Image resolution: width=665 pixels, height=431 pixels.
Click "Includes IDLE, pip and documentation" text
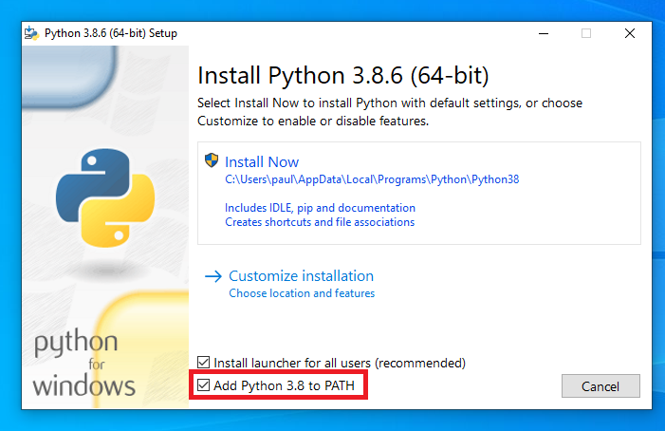pos(320,207)
